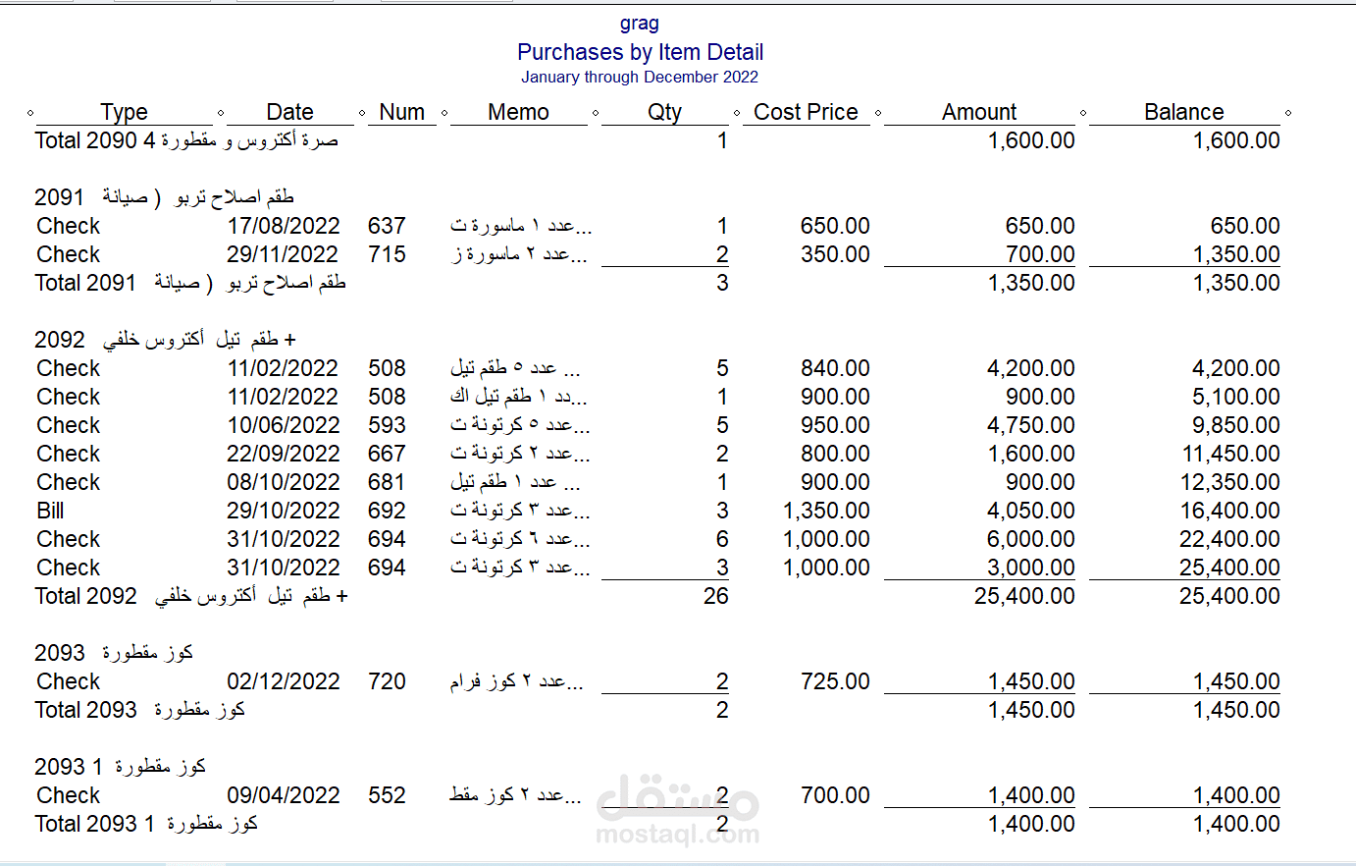This screenshot has height=866, width=1356.
Task: Click the 1,350.00 cost price
Action: tap(826, 511)
